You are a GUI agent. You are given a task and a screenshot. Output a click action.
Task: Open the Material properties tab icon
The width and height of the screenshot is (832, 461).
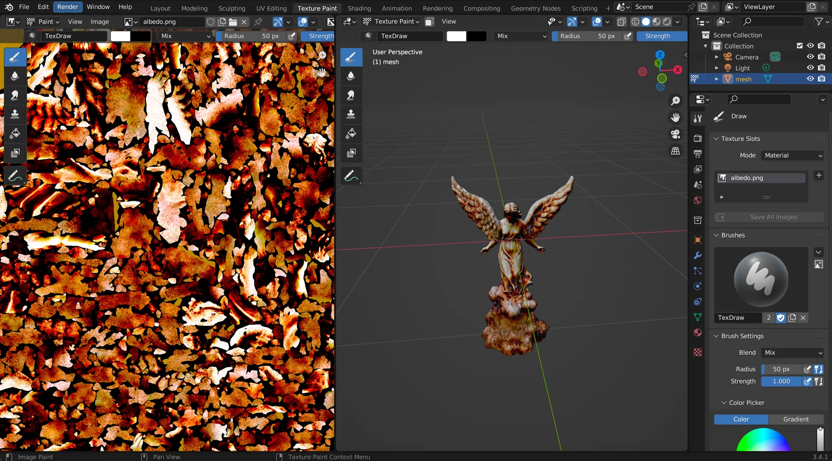pyautogui.click(x=698, y=333)
